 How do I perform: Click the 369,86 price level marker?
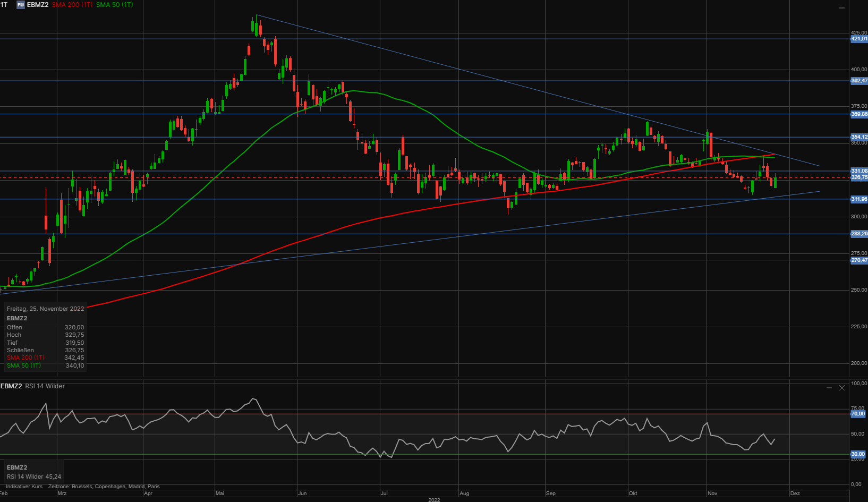(859, 114)
